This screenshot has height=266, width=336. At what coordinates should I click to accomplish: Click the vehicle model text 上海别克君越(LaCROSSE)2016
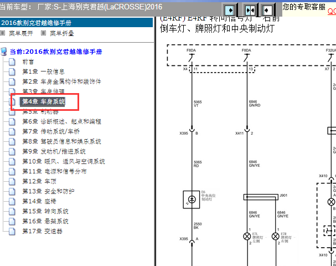[x=111, y=7]
